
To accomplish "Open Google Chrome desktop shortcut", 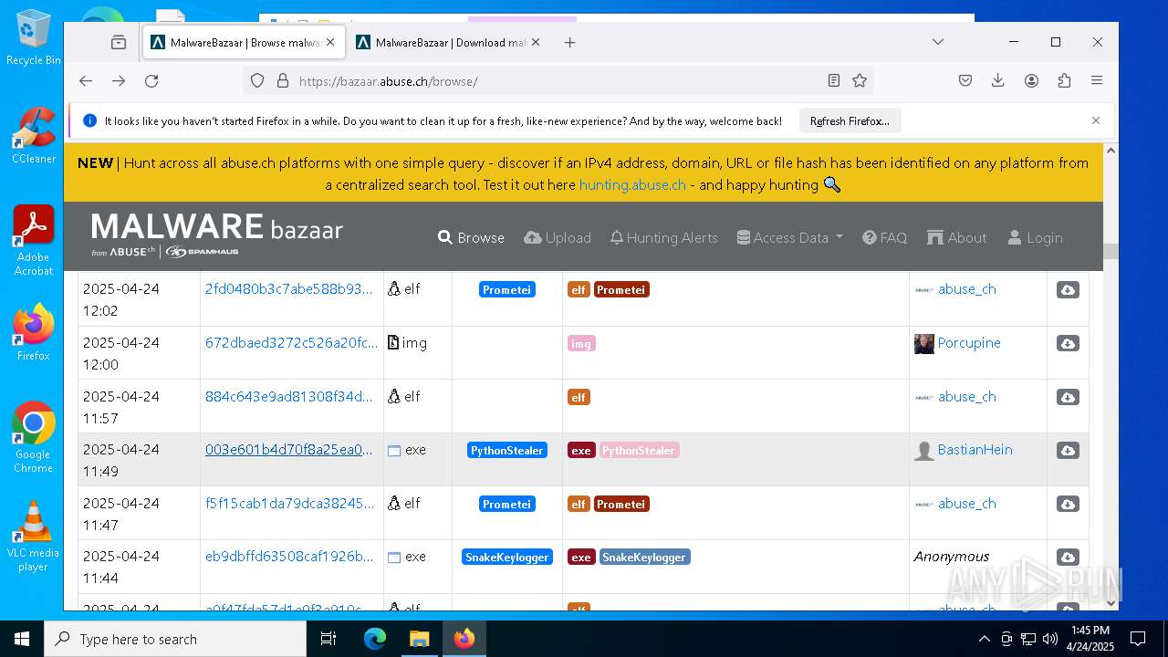I will pos(33,437).
